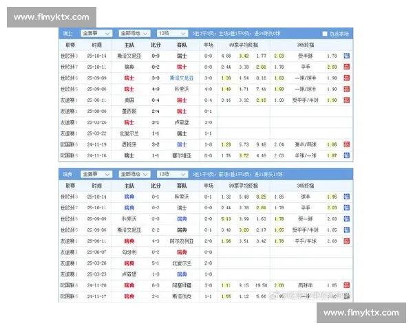Click 客队 column header in 瑞典 table
The height and width of the screenshot is (330, 413).
click(182, 186)
